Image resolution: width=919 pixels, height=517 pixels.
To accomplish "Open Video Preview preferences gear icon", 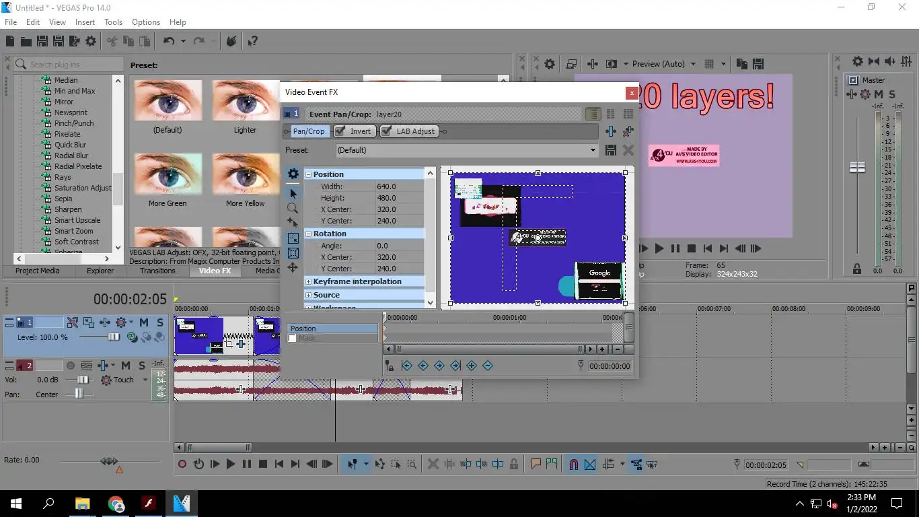I will [550, 64].
